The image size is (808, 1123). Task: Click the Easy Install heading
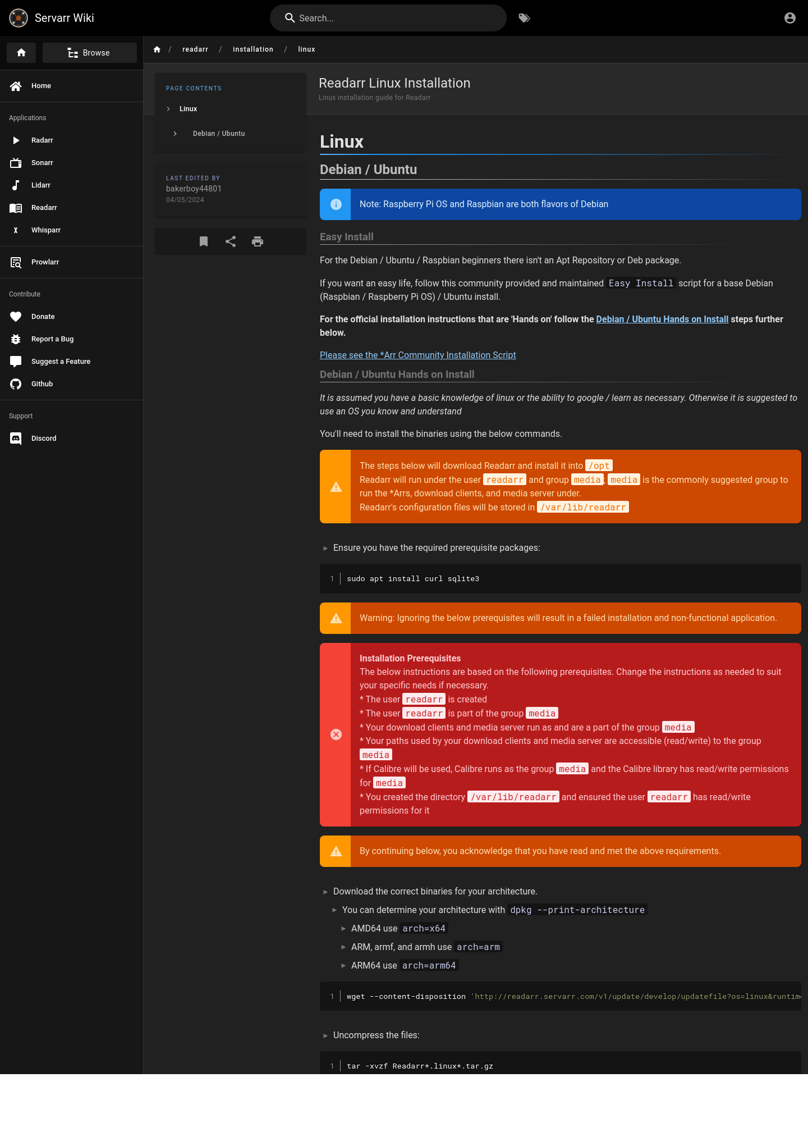click(x=347, y=237)
